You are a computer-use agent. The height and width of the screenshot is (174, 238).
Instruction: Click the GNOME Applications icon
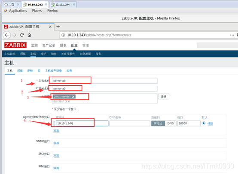(6, 11)
